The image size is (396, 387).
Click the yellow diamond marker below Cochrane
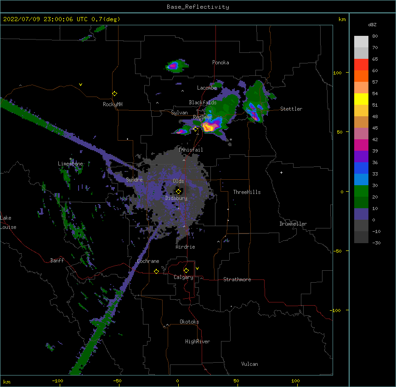coord(156,271)
